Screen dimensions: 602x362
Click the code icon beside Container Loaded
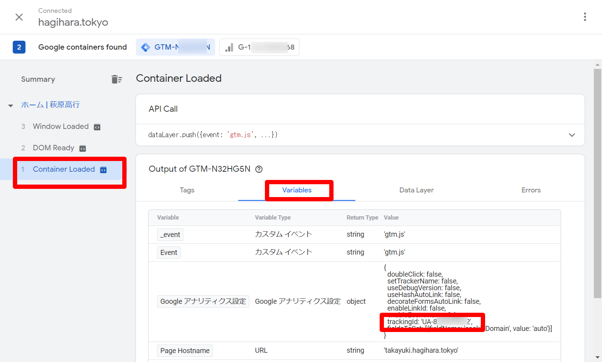click(103, 170)
